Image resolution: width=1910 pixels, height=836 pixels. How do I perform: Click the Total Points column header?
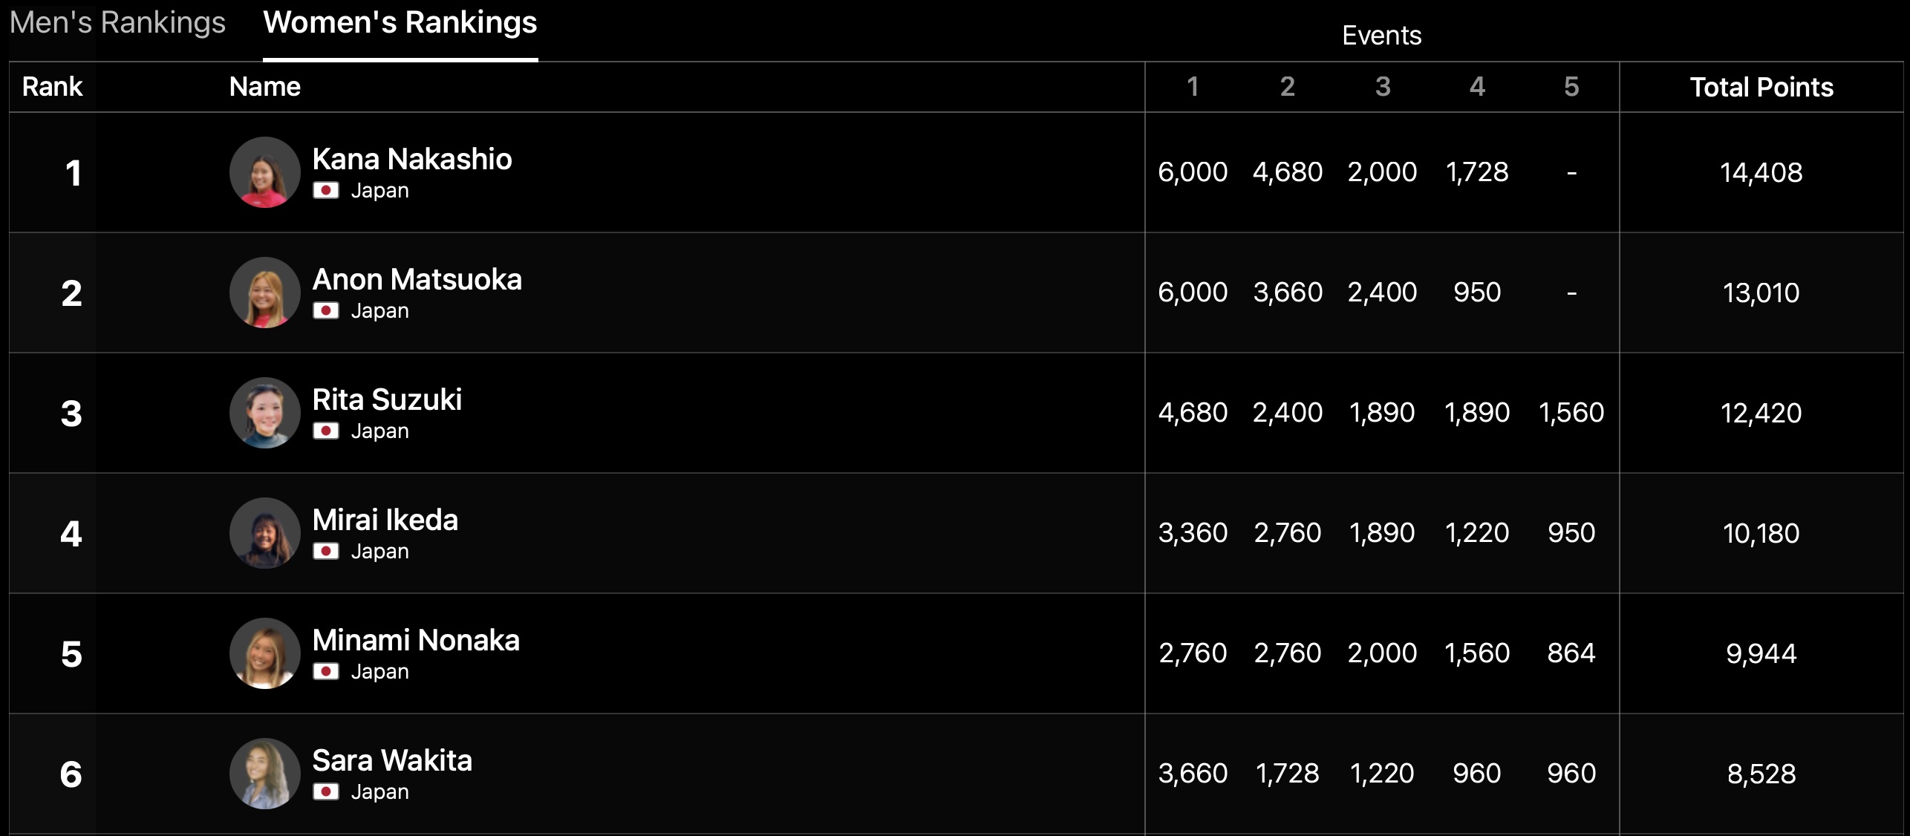(x=1761, y=87)
